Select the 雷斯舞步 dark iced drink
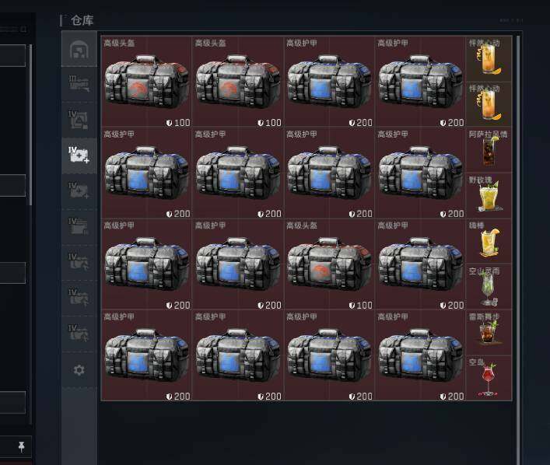 [489, 333]
